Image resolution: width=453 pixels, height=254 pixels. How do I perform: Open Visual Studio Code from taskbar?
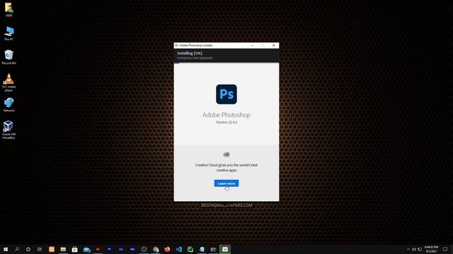tap(179, 249)
